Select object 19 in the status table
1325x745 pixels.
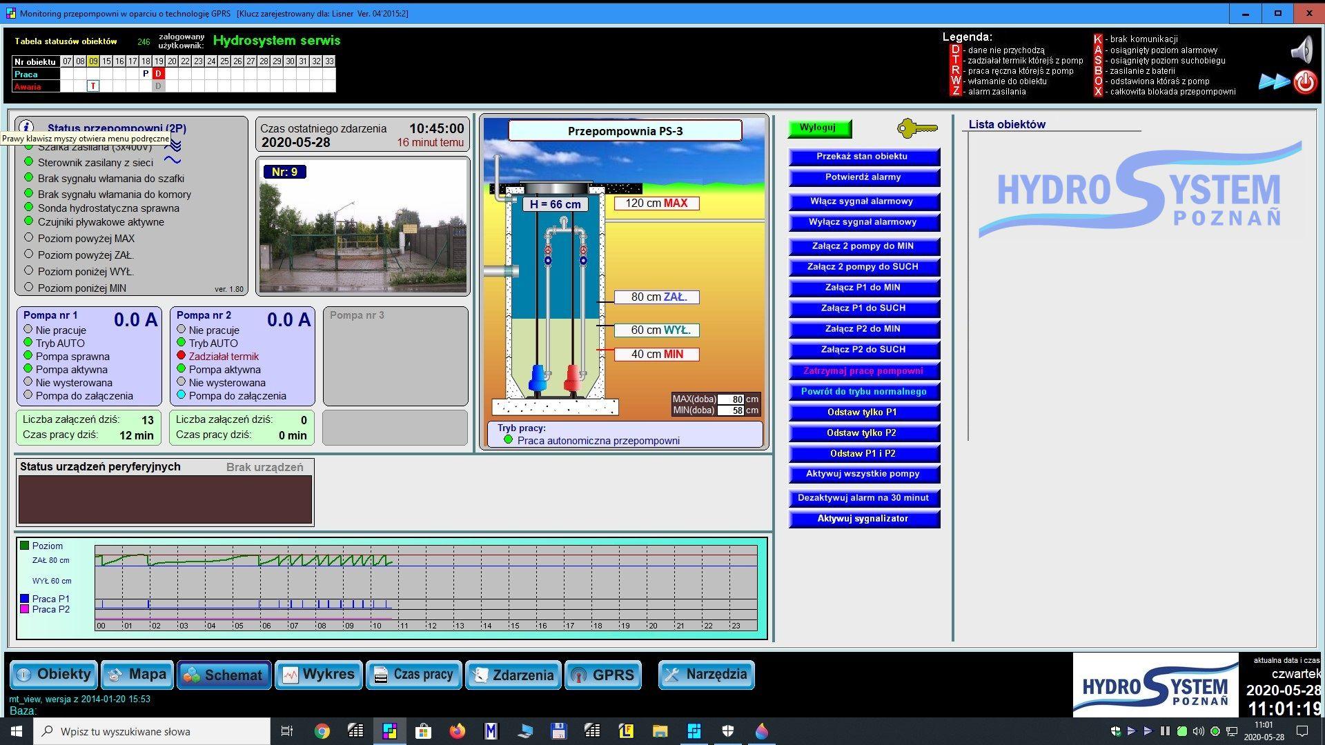159,61
